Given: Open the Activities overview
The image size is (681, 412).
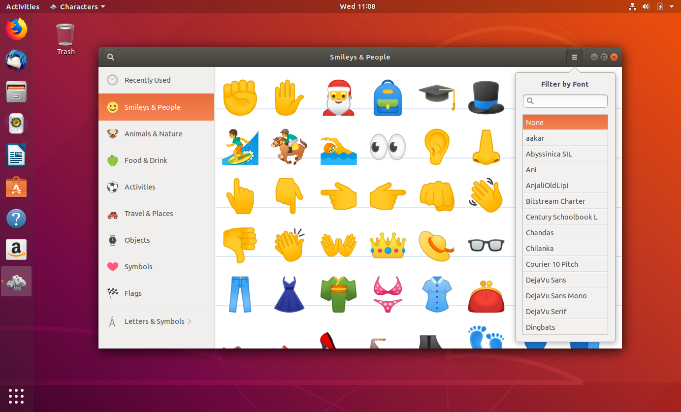Looking at the screenshot, I should point(22,6).
